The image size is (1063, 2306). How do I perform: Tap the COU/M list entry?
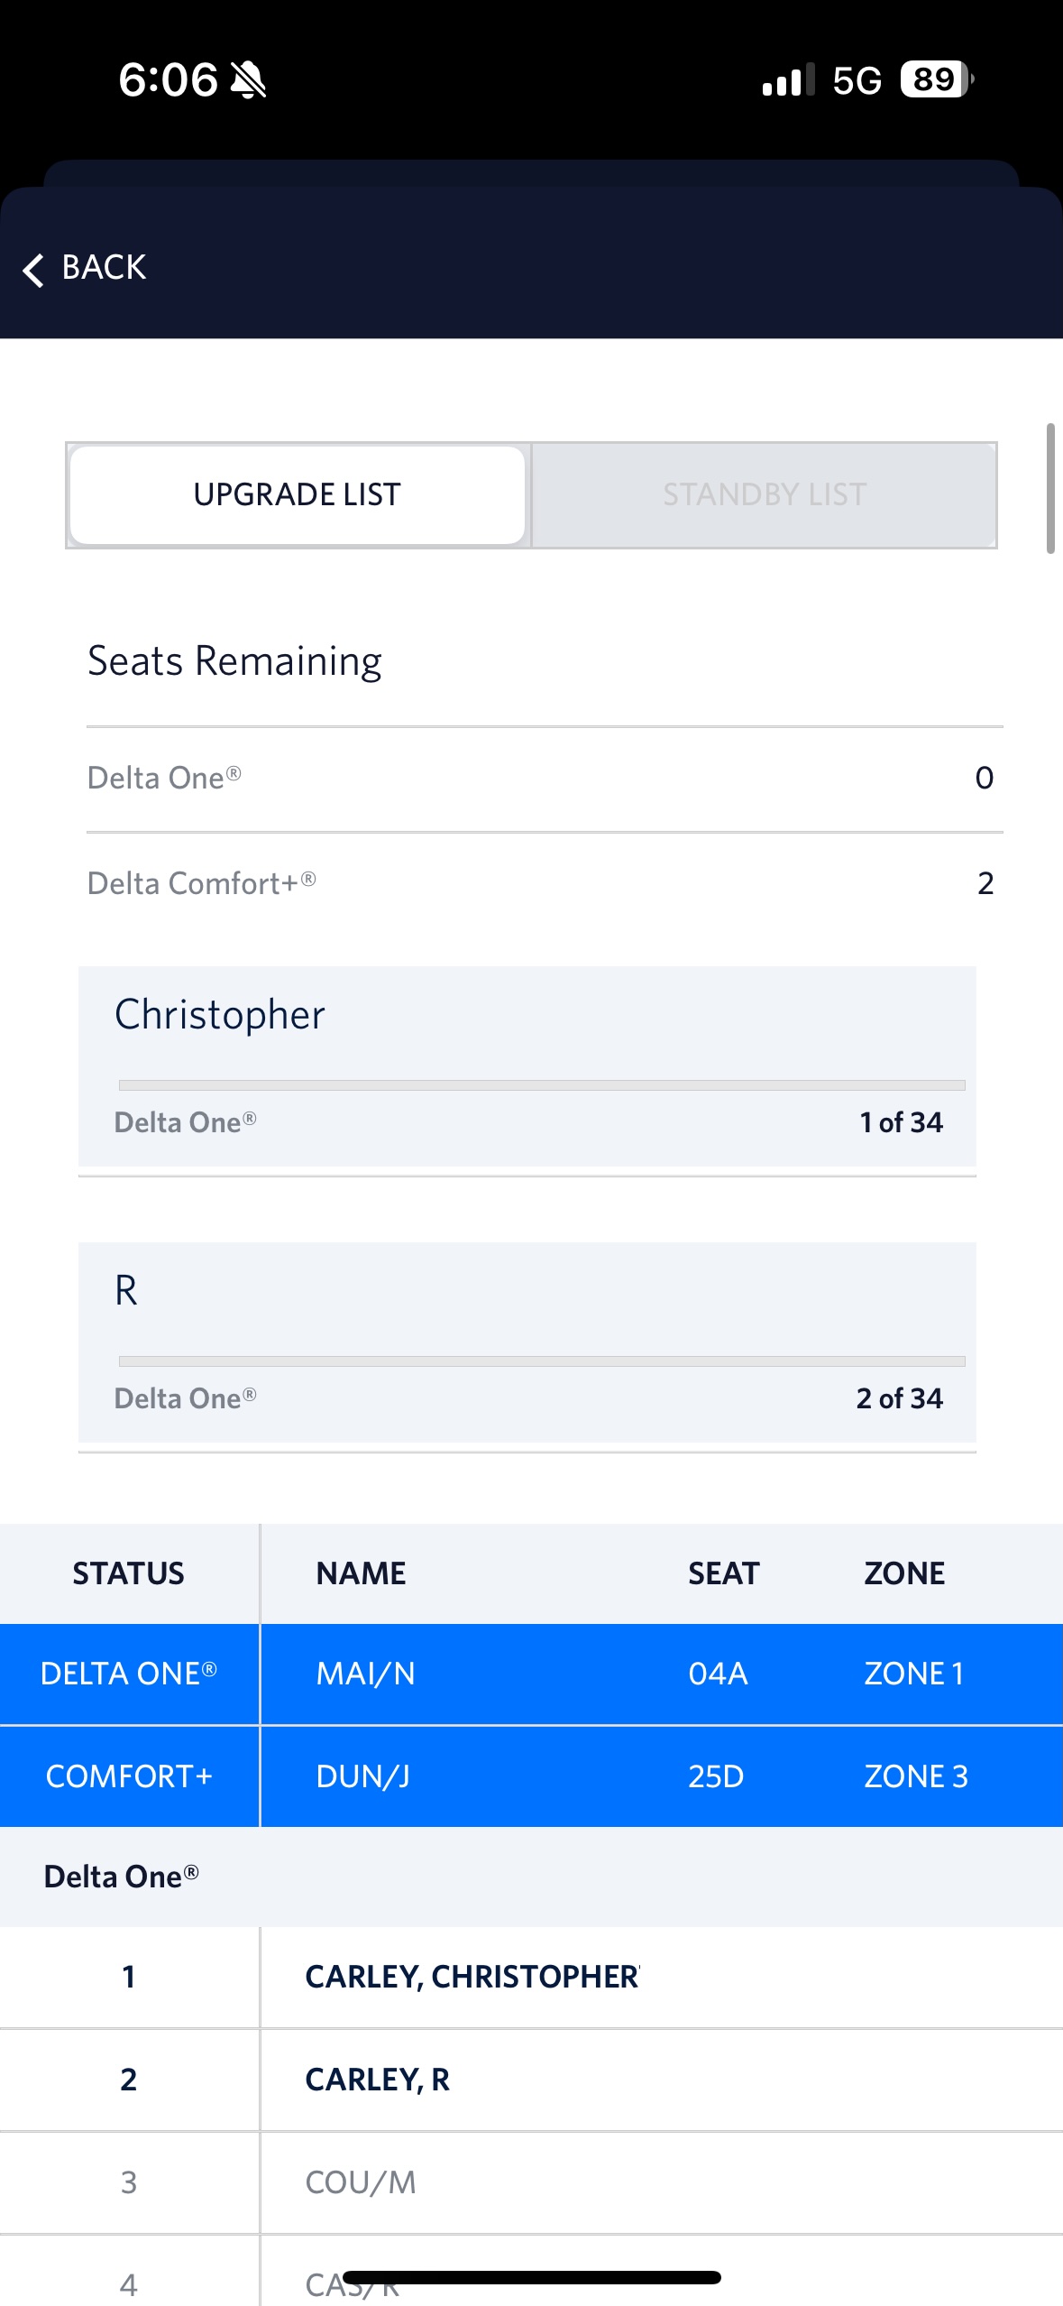tap(361, 2182)
